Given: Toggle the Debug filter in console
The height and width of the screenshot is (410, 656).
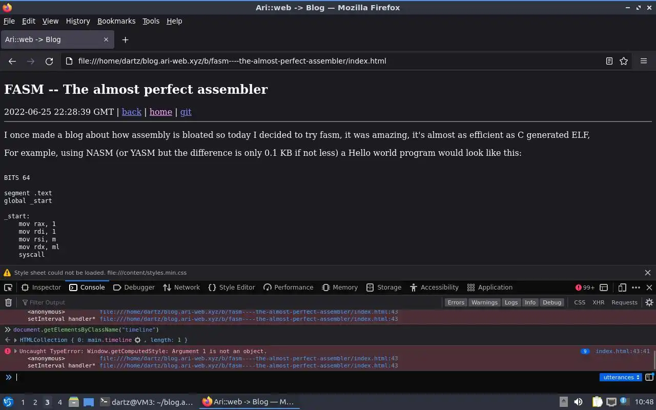Looking at the screenshot, I should click(x=552, y=302).
